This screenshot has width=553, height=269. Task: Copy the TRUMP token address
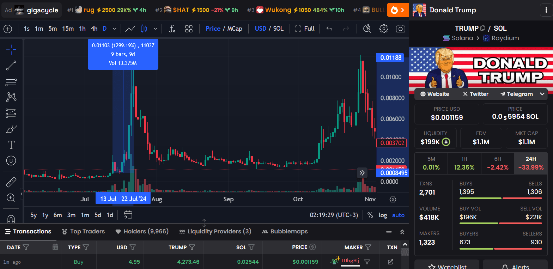483,28
